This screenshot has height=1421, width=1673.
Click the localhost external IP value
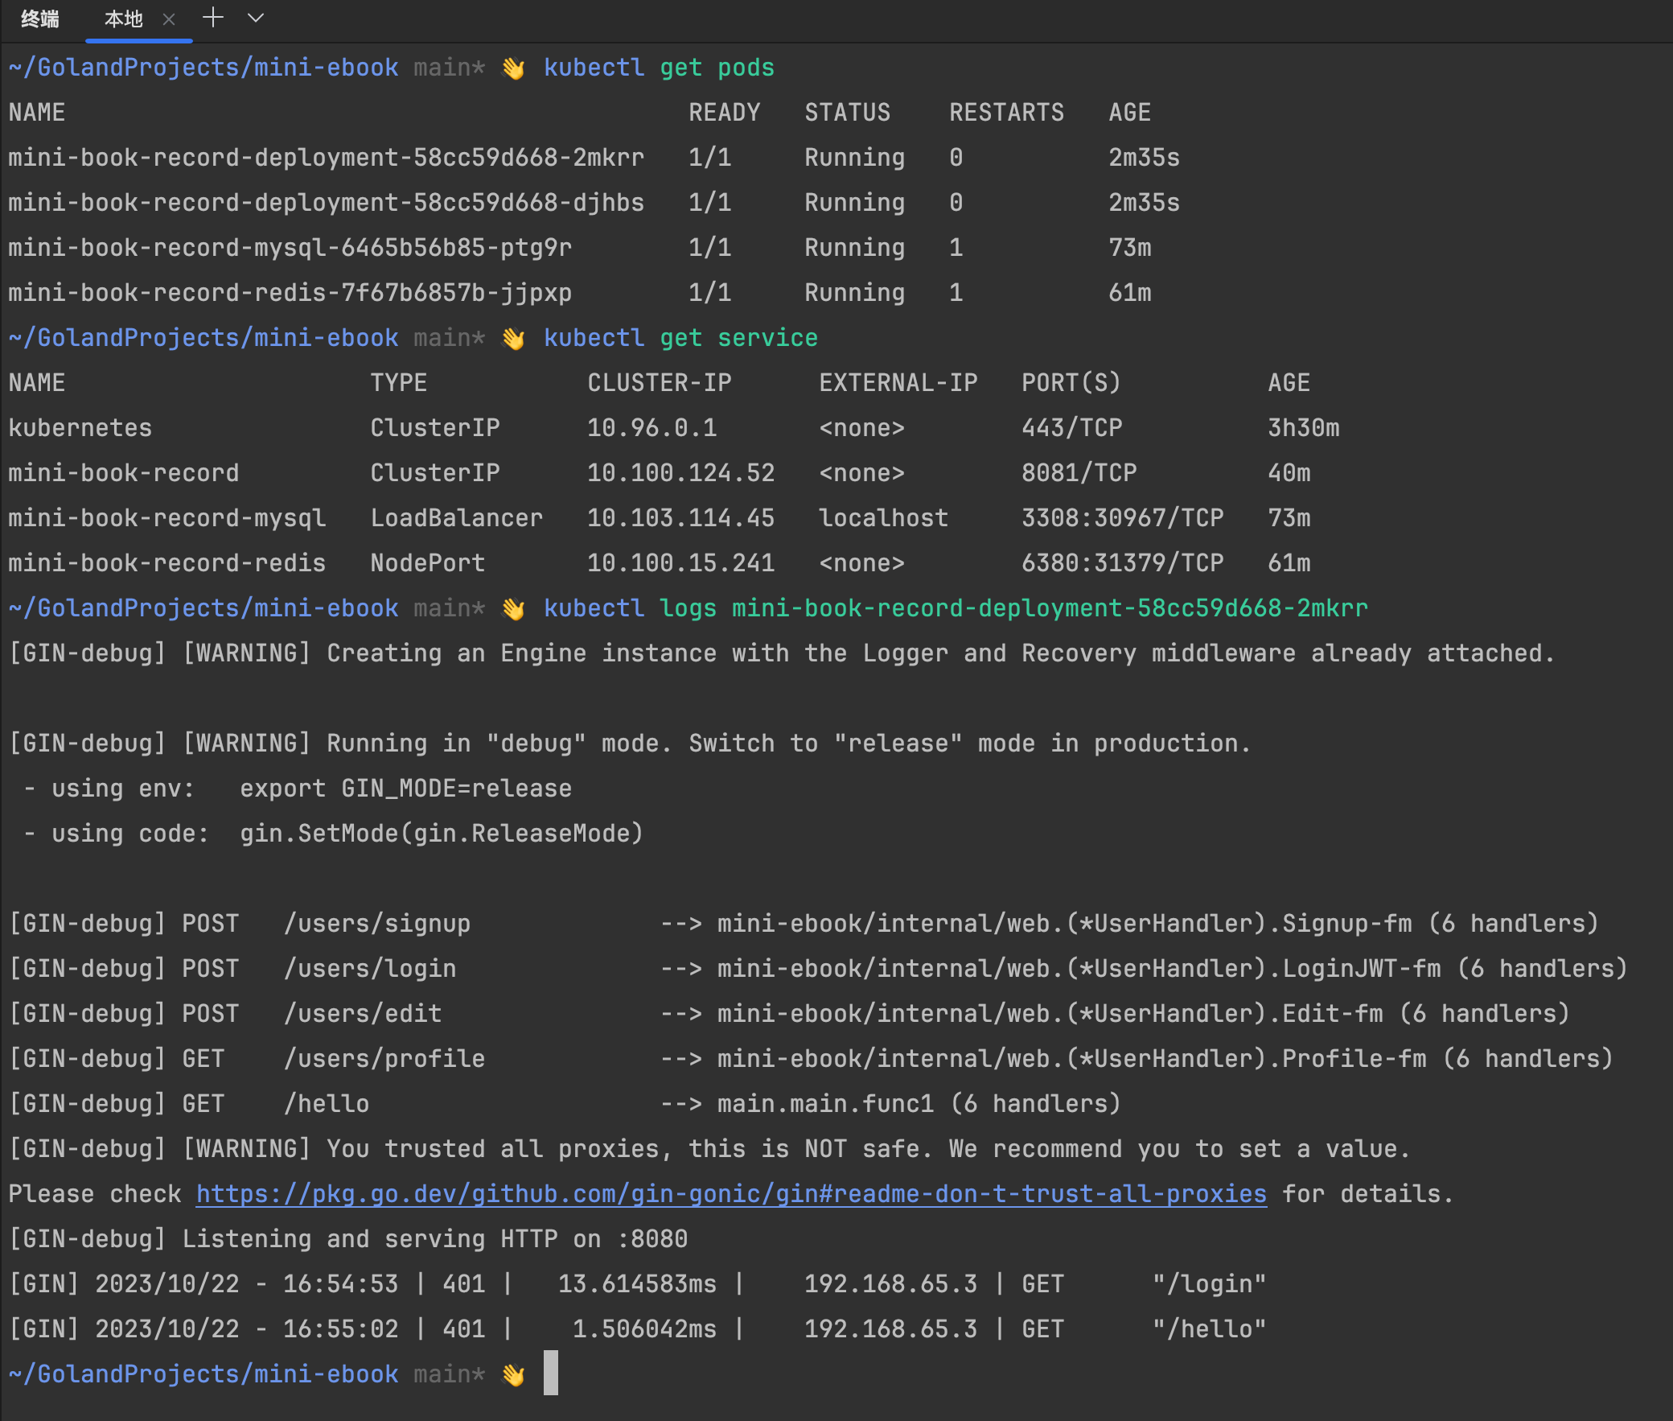[x=883, y=518]
